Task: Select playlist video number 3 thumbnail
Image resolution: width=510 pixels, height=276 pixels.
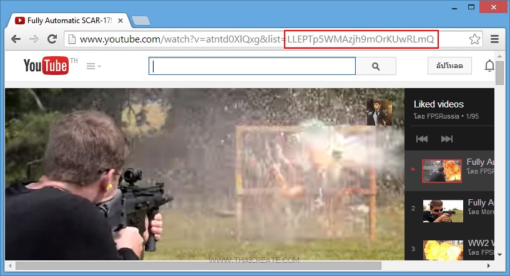Action: [443, 250]
